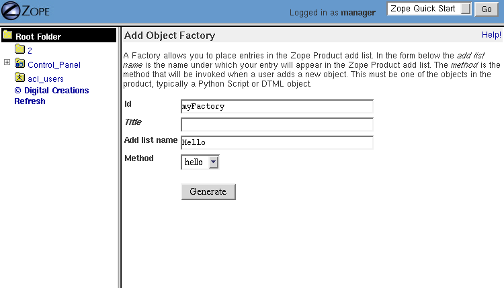Expand the Control_Panel tree node

(7, 63)
